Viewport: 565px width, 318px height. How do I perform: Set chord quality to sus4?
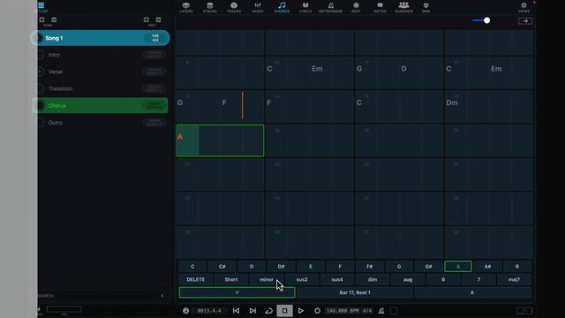click(337, 279)
